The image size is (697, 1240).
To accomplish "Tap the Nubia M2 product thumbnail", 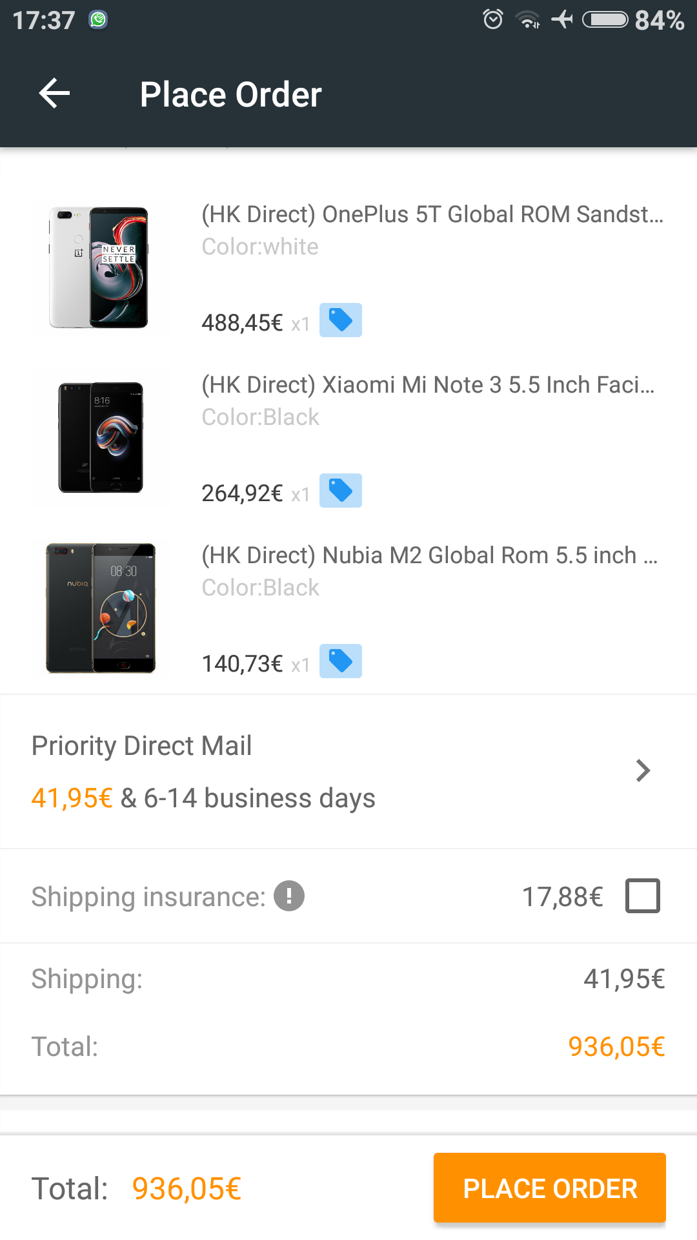I will [x=101, y=608].
